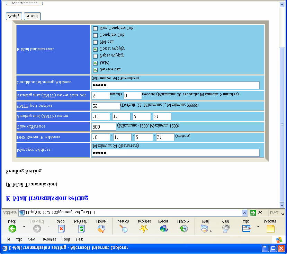Image resolution: width=287 pixels, height=254 pixels.
Task: Go to Home via toolbar icon
Action: (101, 229)
